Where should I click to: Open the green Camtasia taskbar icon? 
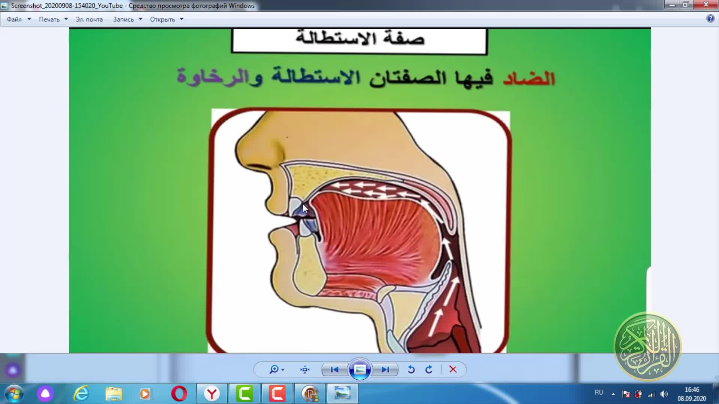[245, 394]
